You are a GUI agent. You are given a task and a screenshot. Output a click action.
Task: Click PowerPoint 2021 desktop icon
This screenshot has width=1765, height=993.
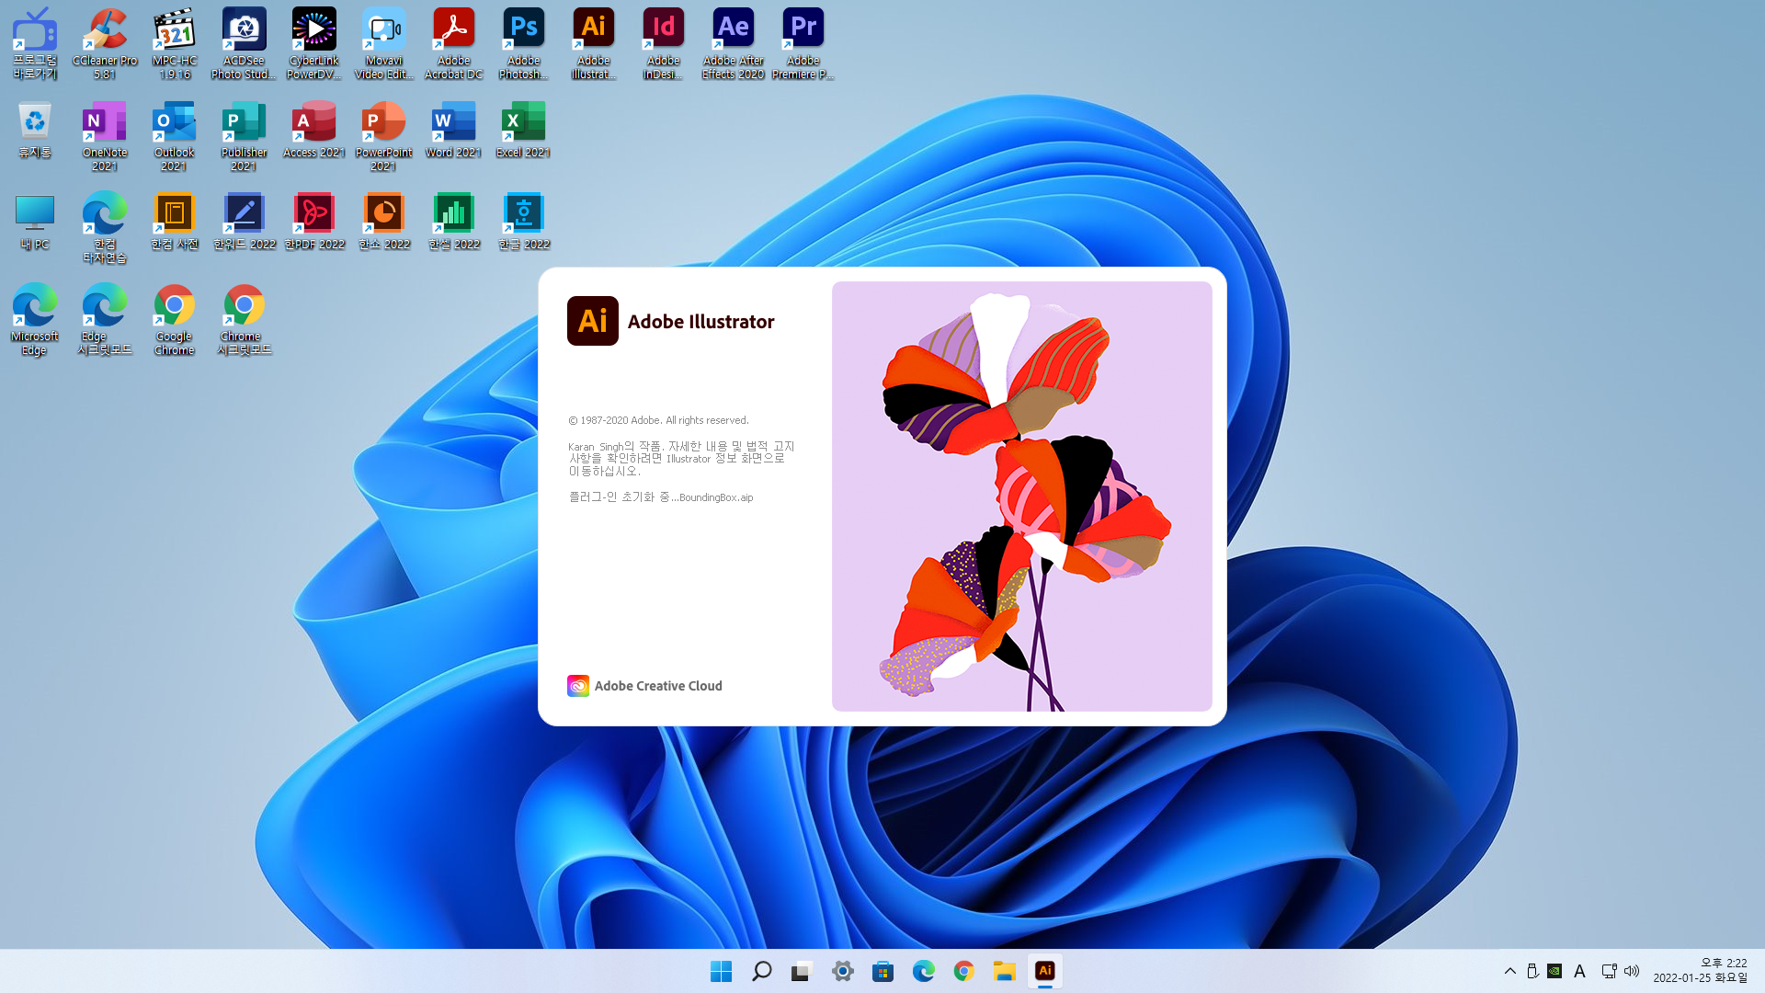[x=383, y=121]
